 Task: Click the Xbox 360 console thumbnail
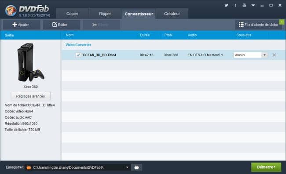pos(31,62)
